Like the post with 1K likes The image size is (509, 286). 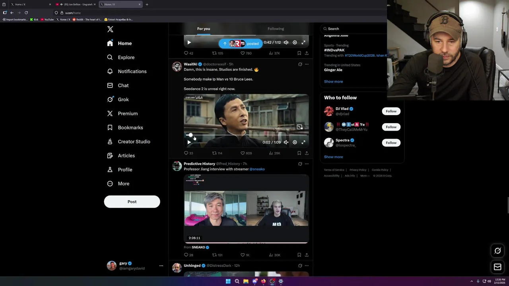pyautogui.click(x=245, y=255)
